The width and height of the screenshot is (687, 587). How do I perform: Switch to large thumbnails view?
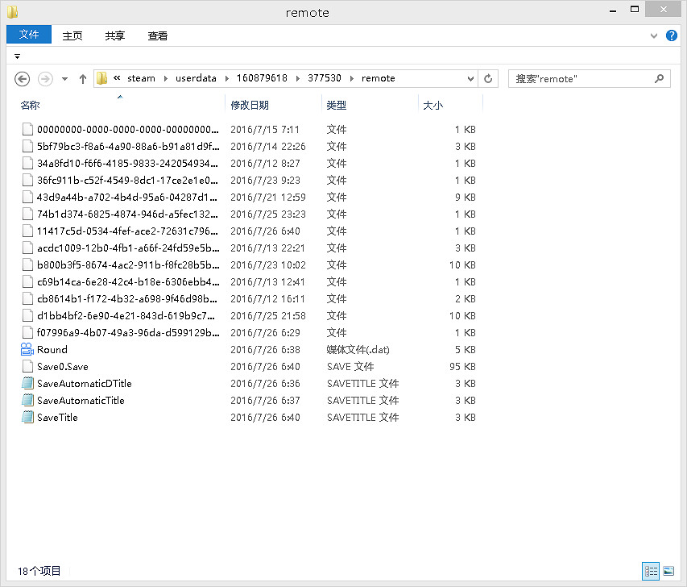(669, 571)
